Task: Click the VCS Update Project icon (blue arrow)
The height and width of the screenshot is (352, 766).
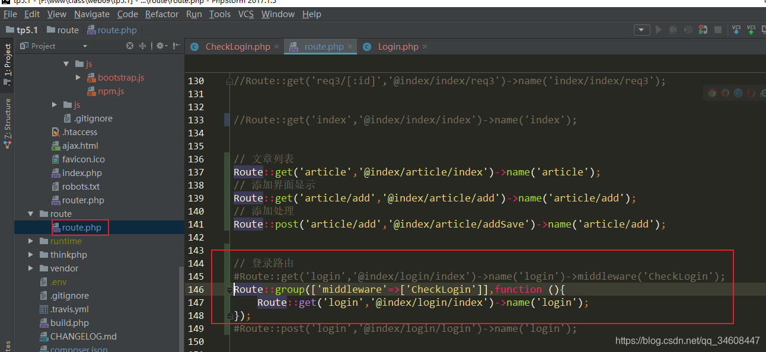Action: [x=736, y=30]
